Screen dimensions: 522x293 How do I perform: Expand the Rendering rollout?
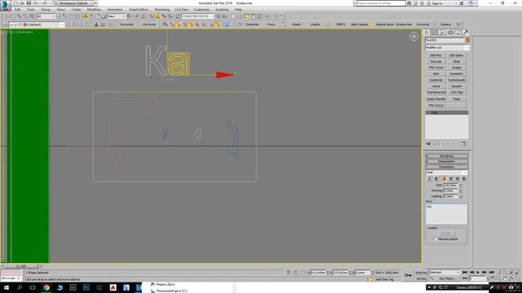pyautogui.click(x=446, y=155)
